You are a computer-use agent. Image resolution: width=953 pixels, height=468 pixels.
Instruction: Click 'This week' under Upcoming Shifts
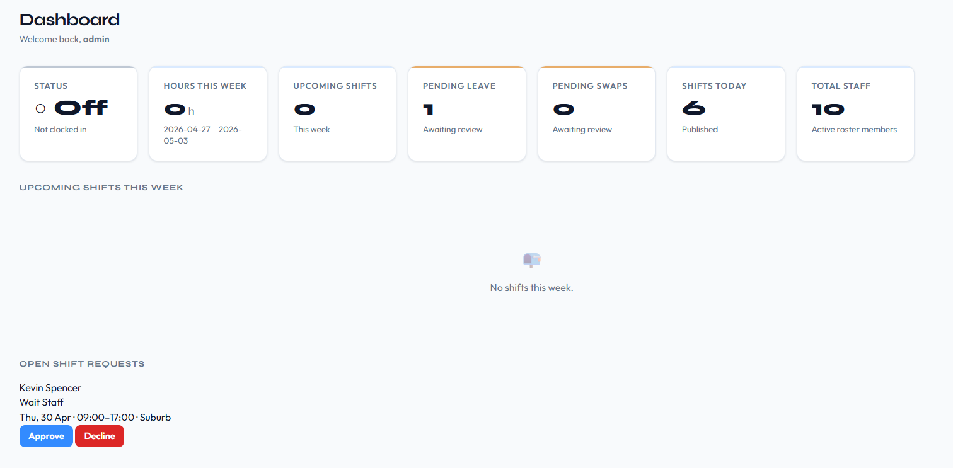click(x=311, y=130)
